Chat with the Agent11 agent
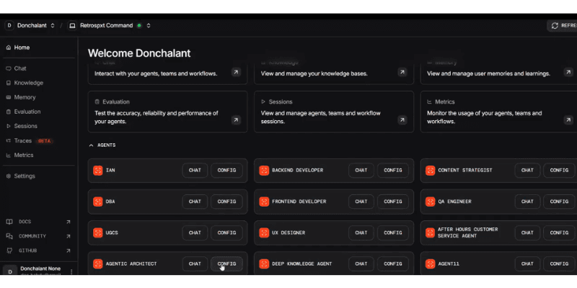The width and height of the screenshot is (577, 288). pyautogui.click(x=527, y=264)
